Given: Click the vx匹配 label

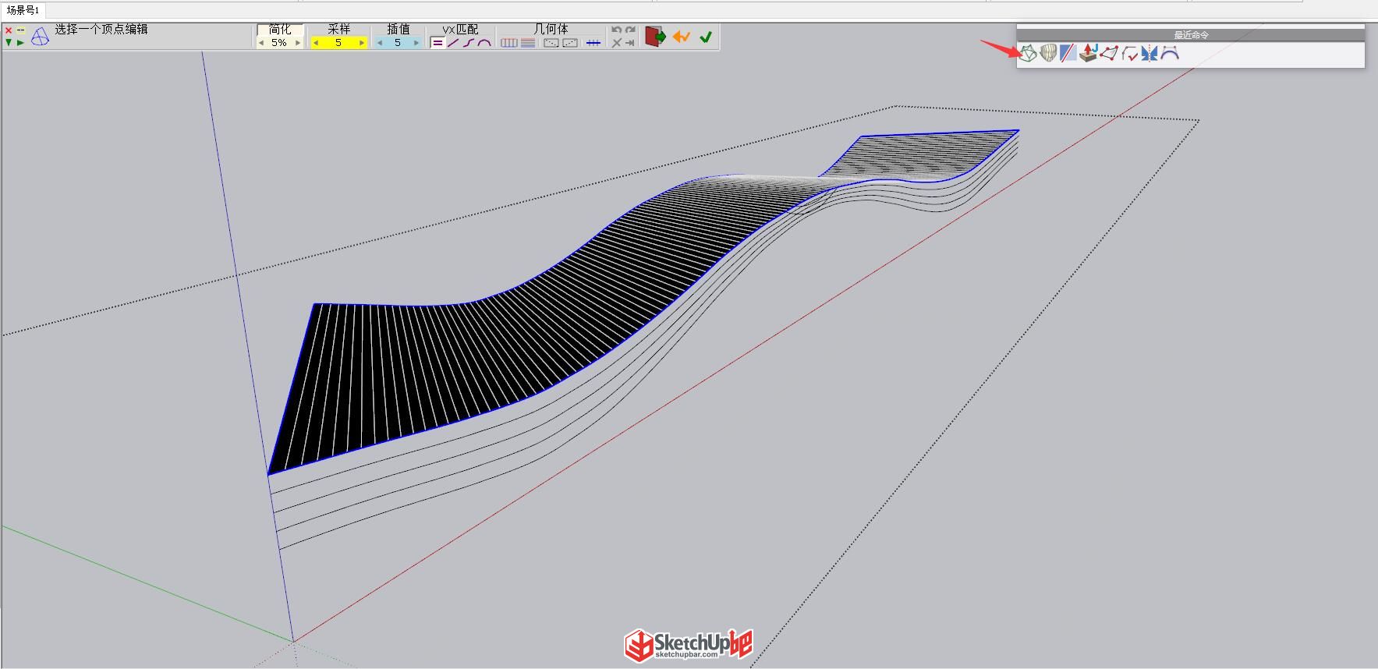Looking at the screenshot, I should (x=461, y=30).
